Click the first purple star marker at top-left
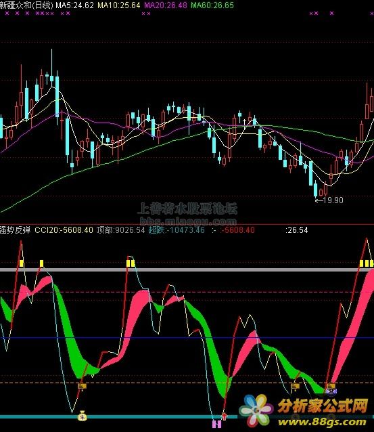Screen dimensions: 374x432 7,14
